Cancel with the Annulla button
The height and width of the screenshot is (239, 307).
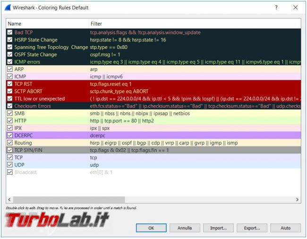(x=185, y=228)
